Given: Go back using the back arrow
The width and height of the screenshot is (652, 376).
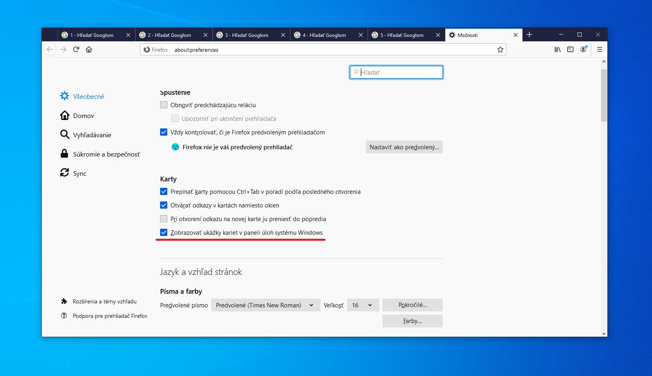Looking at the screenshot, I should tap(50, 49).
